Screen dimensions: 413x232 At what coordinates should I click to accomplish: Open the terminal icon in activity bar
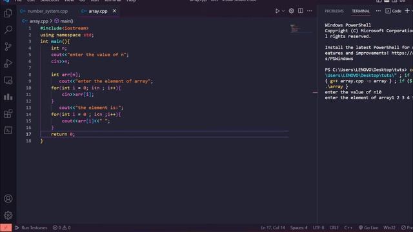[x=8, y=130]
